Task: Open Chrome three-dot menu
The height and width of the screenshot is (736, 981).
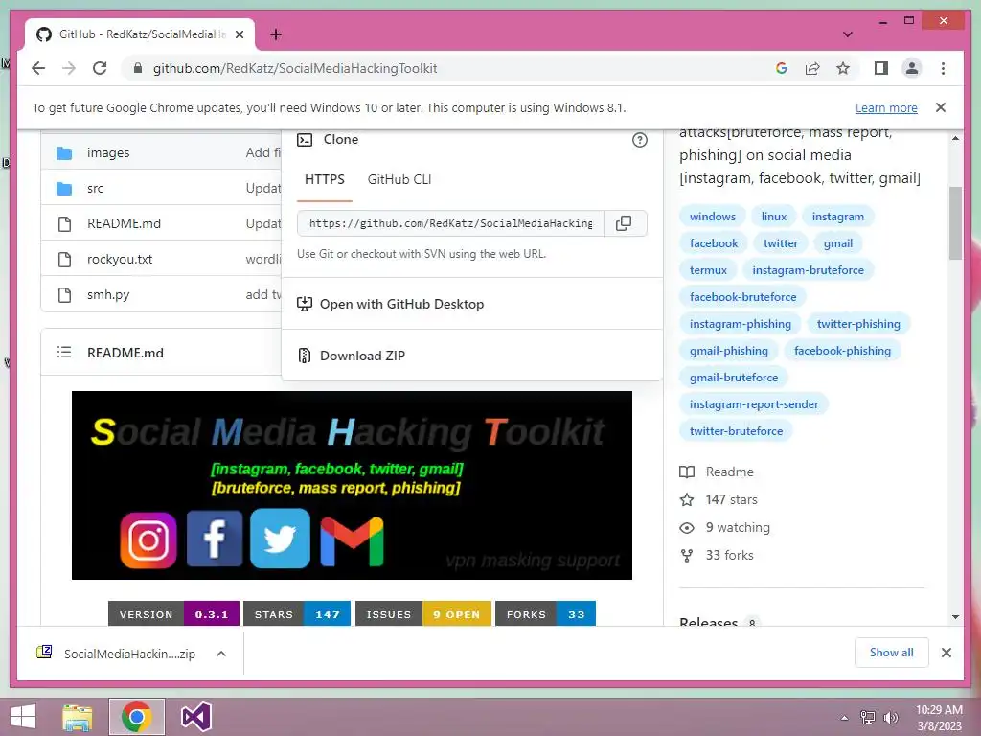Action: 943,68
